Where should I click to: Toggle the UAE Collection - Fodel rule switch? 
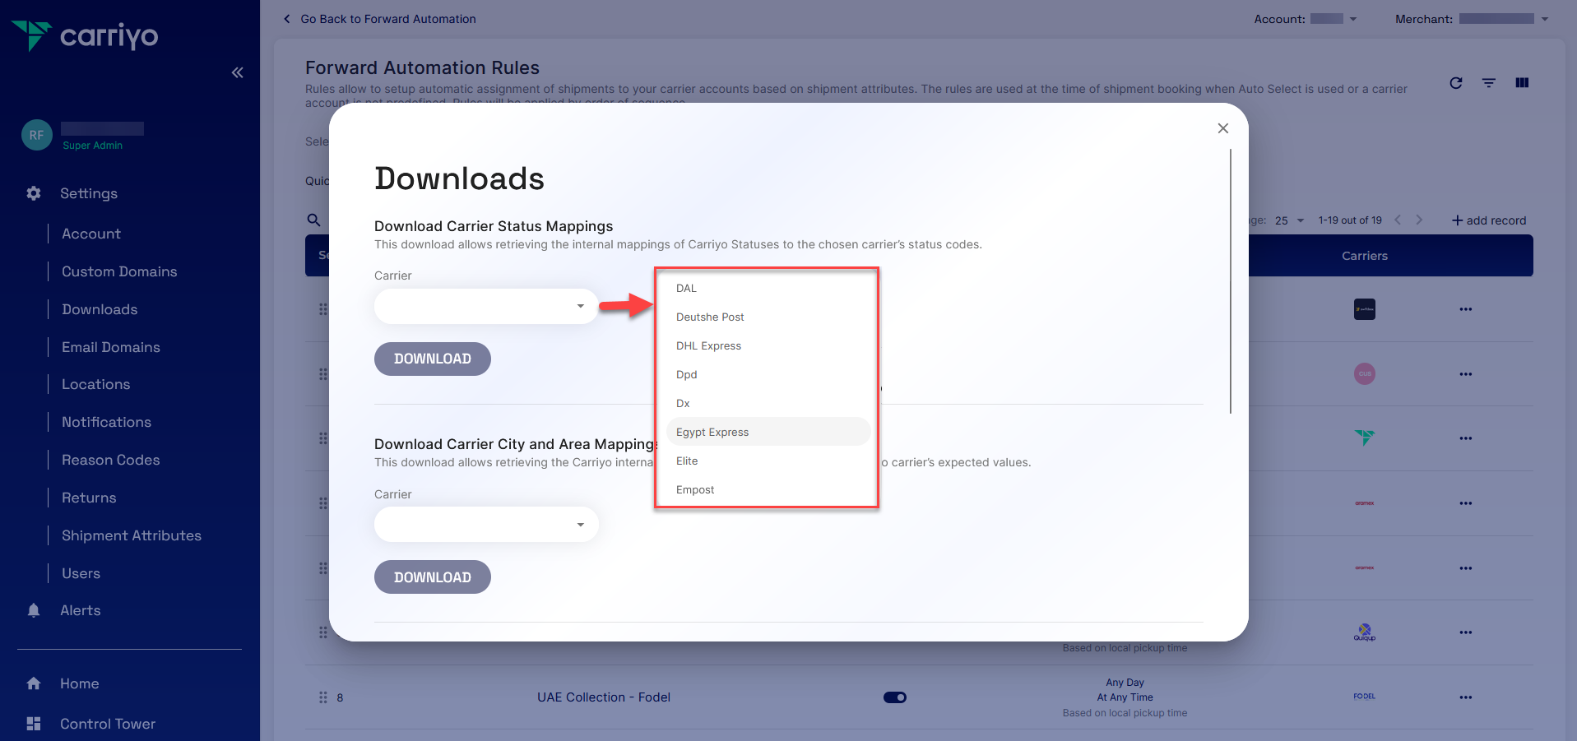pyautogui.click(x=895, y=697)
